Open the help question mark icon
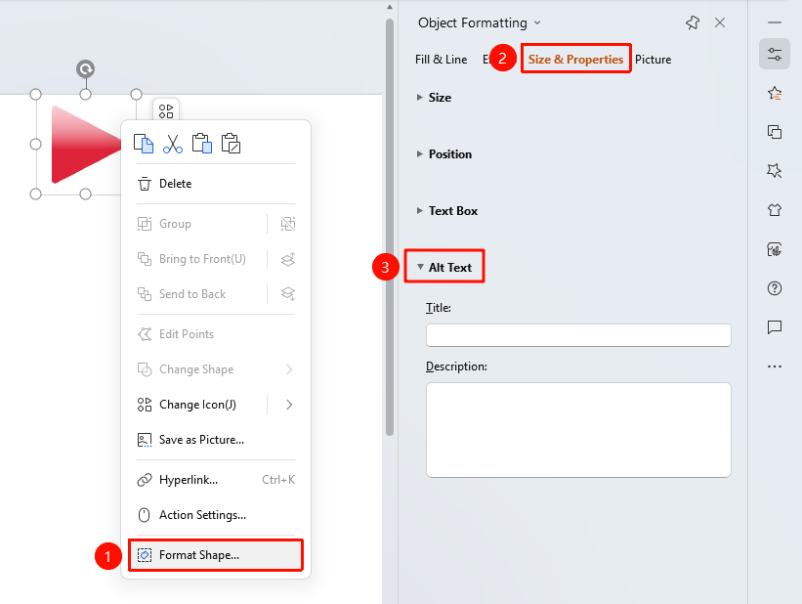 (x=775, y=288)
